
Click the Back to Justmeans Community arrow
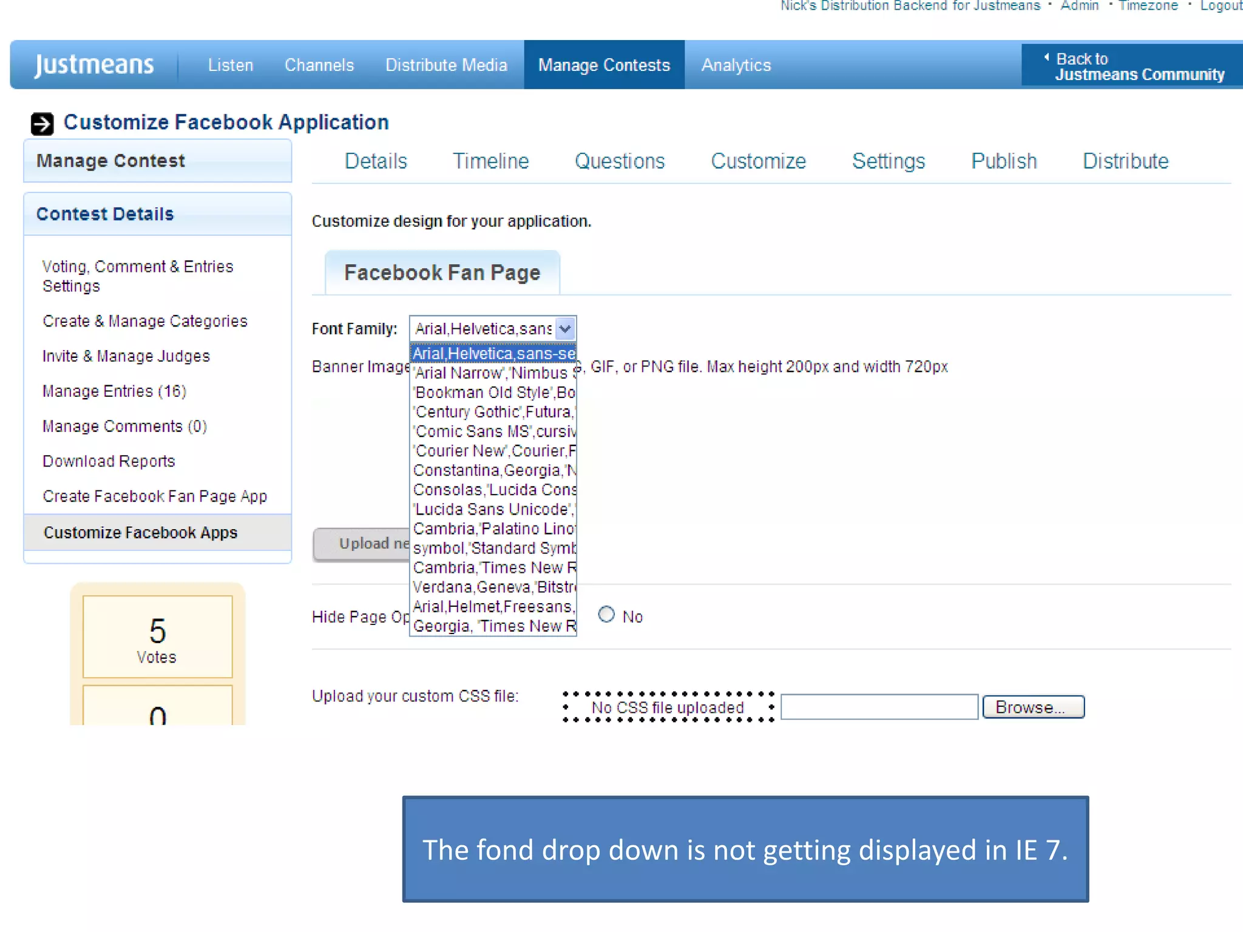click(x=1046, y=58)
